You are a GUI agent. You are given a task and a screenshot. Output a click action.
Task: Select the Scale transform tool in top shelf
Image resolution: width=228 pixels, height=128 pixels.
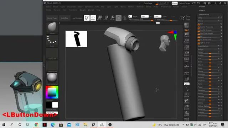pyautogui.click(x=106, y=18)
